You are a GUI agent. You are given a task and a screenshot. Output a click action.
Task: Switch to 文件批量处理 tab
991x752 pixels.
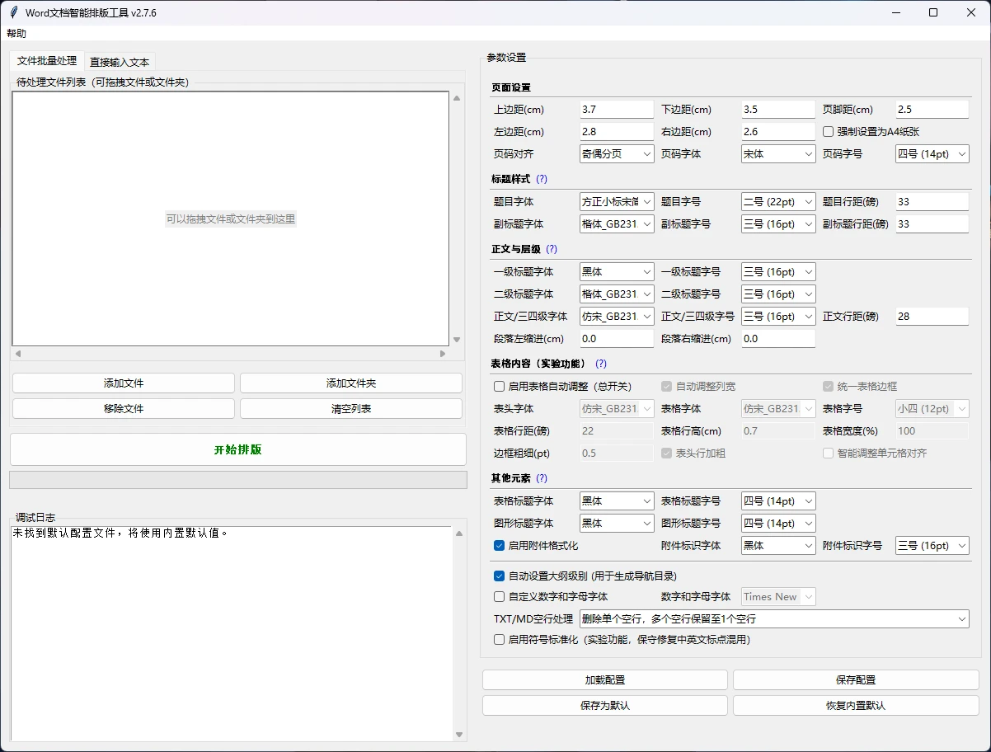(x=47, y=61)
